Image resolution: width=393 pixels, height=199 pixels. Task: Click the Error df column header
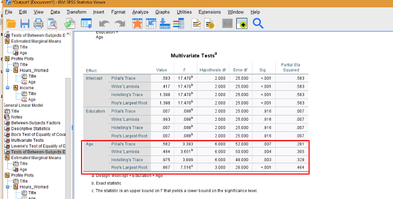coord(240,70)
